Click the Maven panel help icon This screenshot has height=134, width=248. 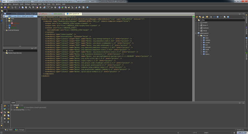tap(228, 17)
